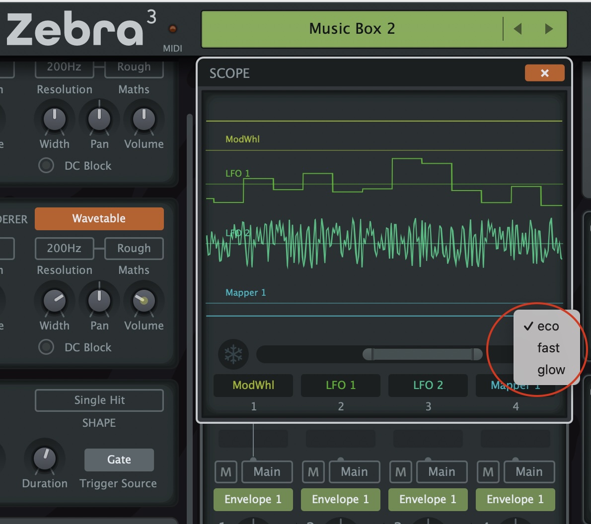Click the Envelope 1 button in the second lane
Image resolution: width=591 pixels, height=524 pixels.
click(x=340, y=500)
